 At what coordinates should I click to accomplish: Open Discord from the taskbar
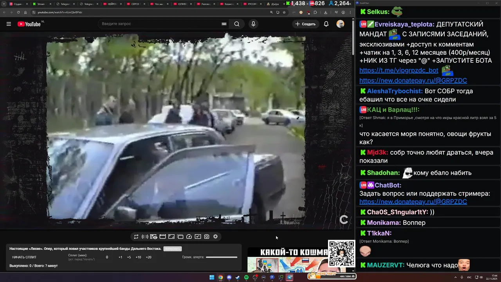click(x=229, y=277)
